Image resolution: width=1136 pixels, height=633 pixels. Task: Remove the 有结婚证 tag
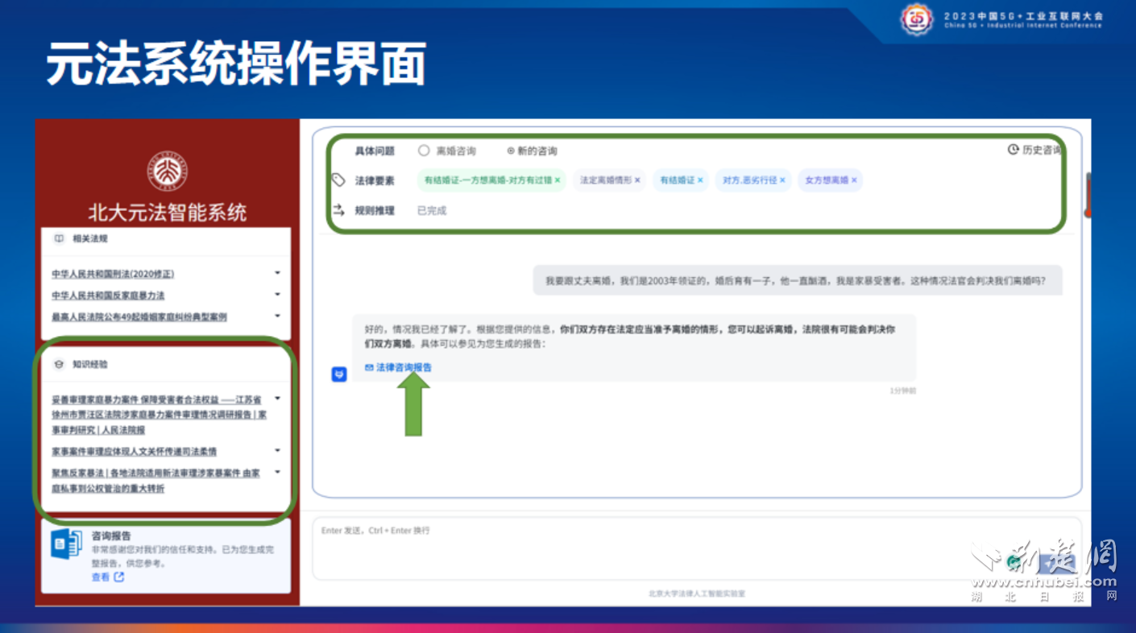point(700,180)
